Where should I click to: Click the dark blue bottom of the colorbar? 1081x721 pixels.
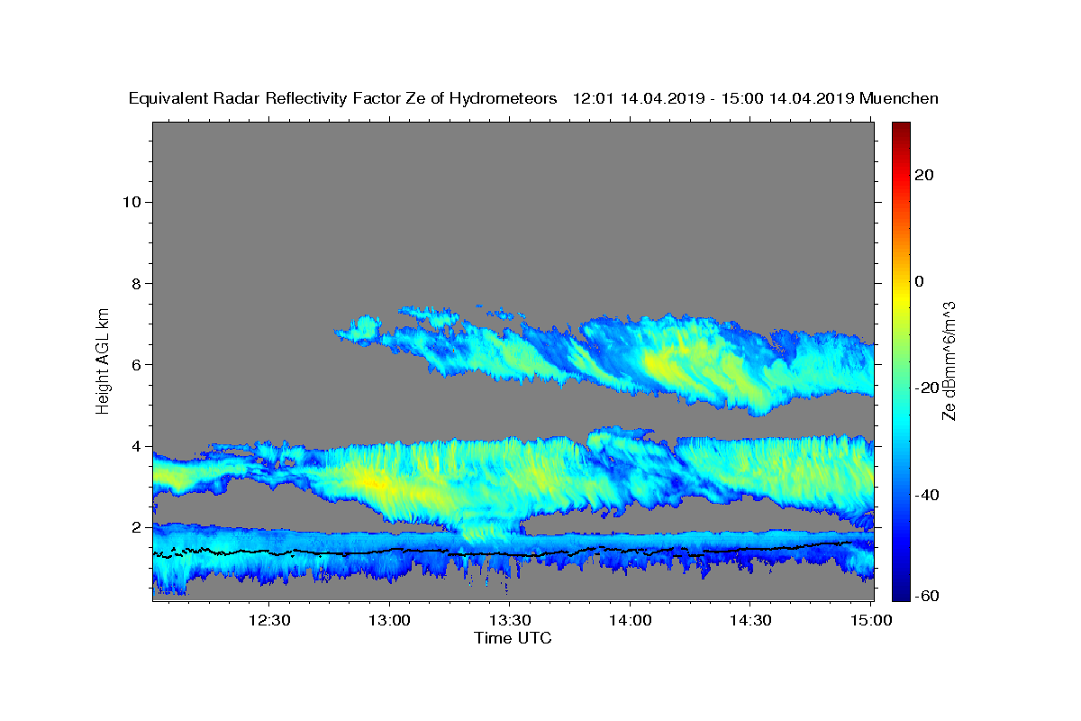(x=901, y=593)
